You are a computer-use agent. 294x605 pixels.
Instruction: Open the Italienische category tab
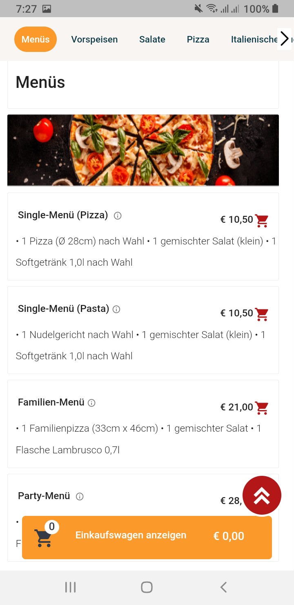tap(254, 39)
